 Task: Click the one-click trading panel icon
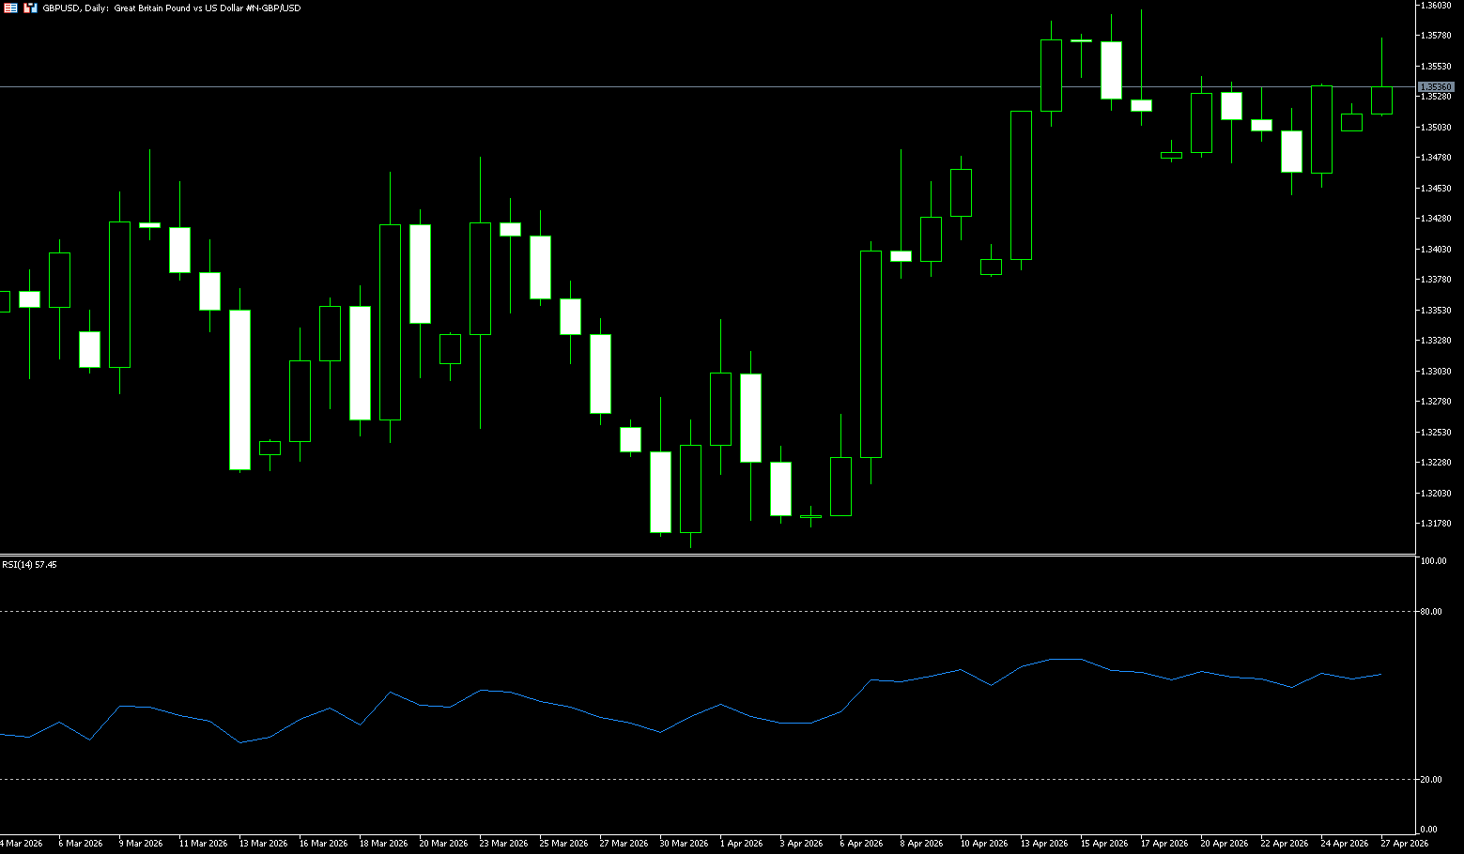click(30, 8)
